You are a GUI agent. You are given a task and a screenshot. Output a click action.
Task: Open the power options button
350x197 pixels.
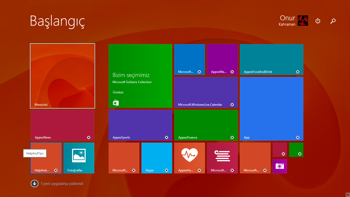point(318,21)
